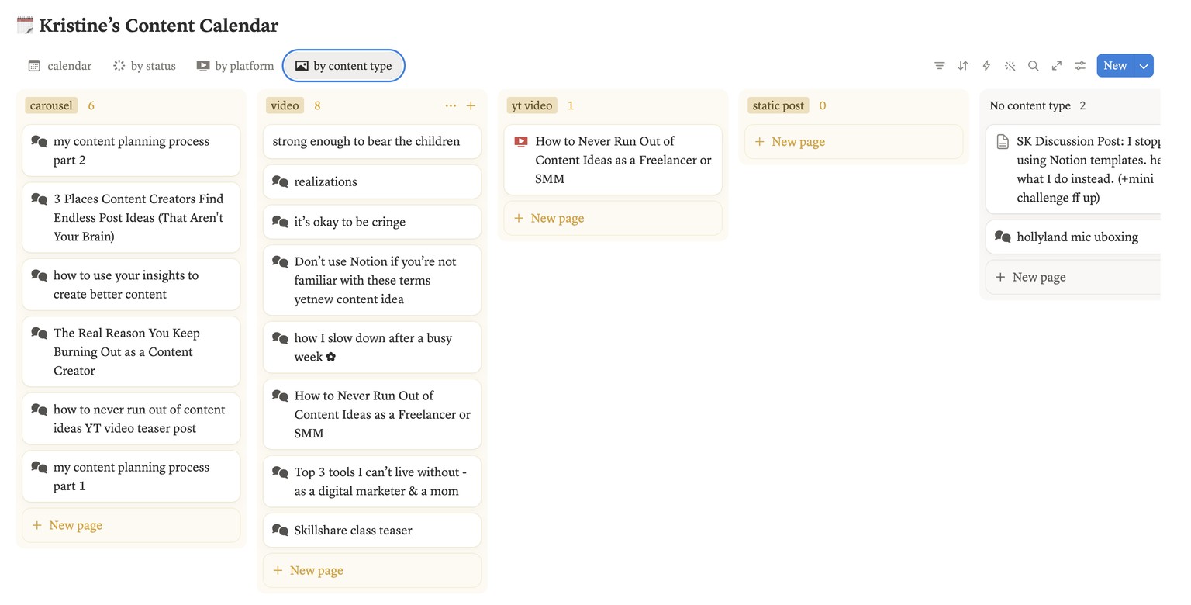Image resolution: width=1191 pixels, height=605 pixels.
Task: Click the yt video group tag
Action: (532, 105)
